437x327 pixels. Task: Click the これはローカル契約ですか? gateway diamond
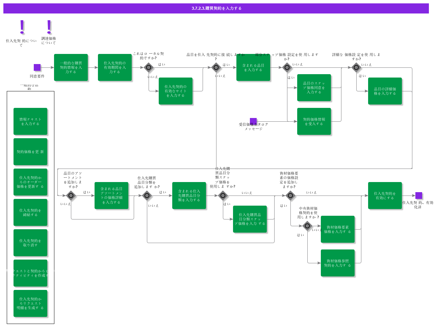click(149, 67)
